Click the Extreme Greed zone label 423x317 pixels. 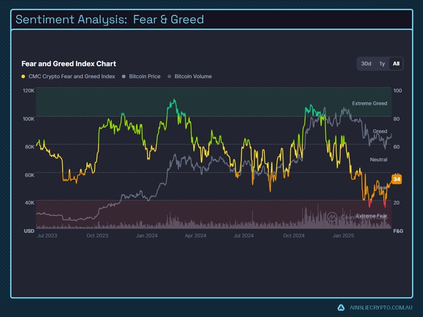369,104
